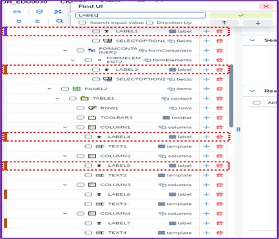
Task: Collapse the COLUMN2 node
Action: [x=65, y=156]
